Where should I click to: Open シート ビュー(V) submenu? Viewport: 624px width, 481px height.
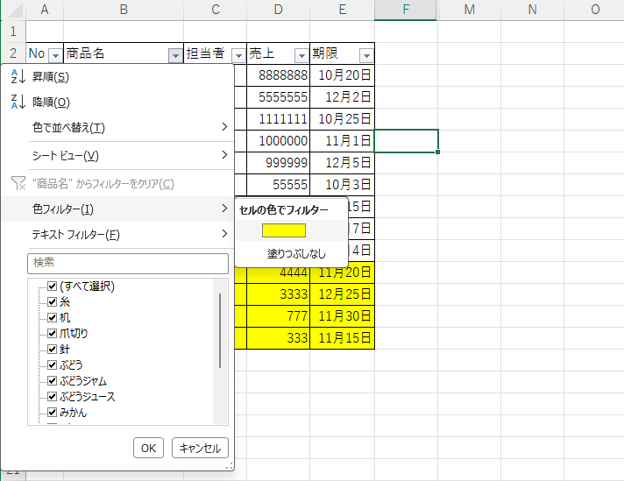click(117, 155)
